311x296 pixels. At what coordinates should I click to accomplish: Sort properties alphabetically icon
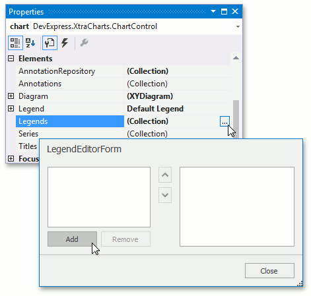[x=30, y=43]
